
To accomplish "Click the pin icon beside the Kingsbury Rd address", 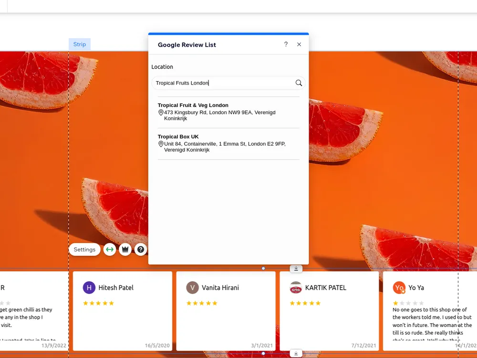I will point(160,112).
